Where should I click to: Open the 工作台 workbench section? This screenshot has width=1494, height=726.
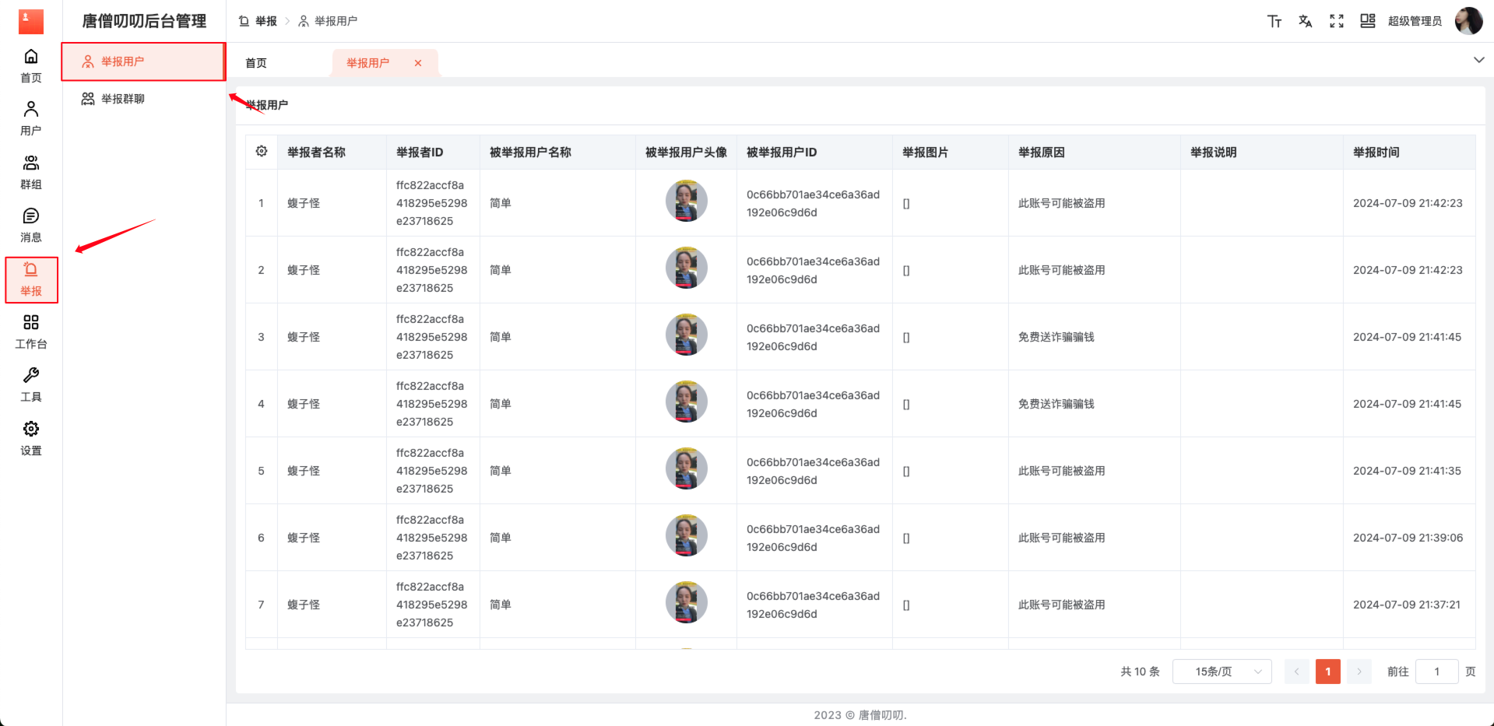point(31,331)
